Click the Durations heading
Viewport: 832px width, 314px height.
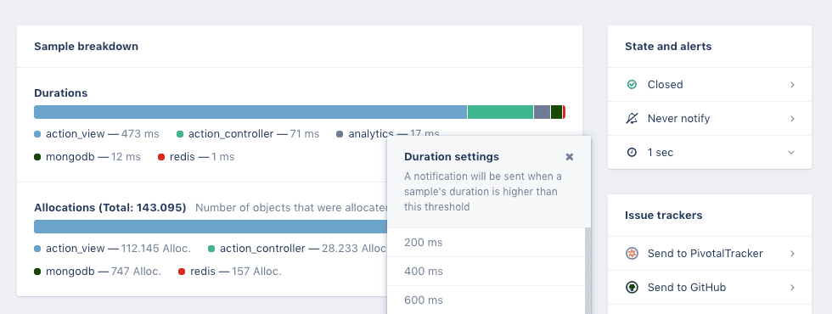click(x=60, y=93)
